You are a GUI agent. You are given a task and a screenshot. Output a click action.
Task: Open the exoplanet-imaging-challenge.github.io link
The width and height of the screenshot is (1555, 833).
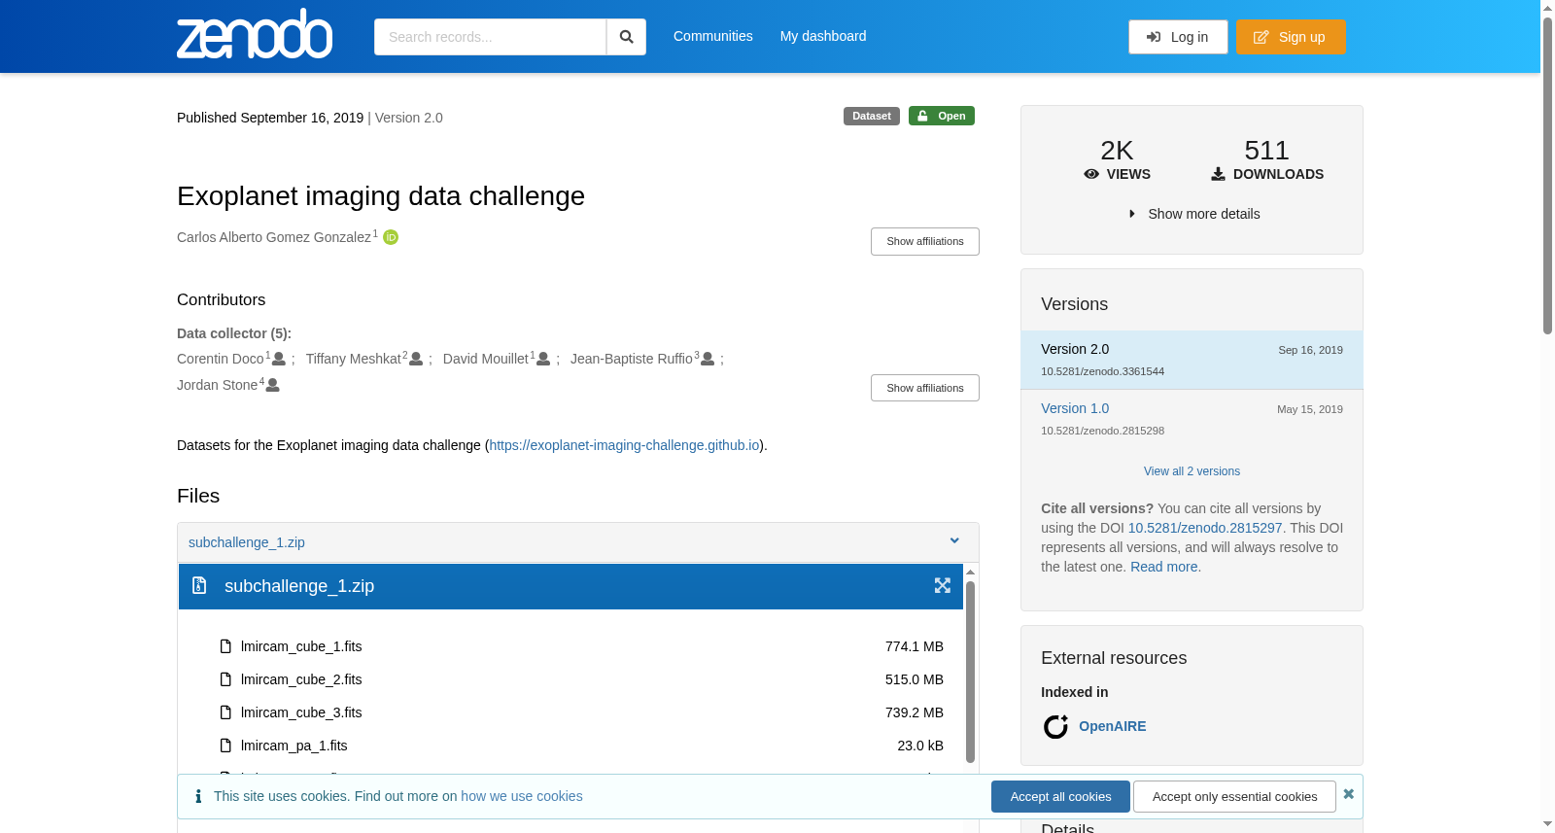(x=624, y=445)
